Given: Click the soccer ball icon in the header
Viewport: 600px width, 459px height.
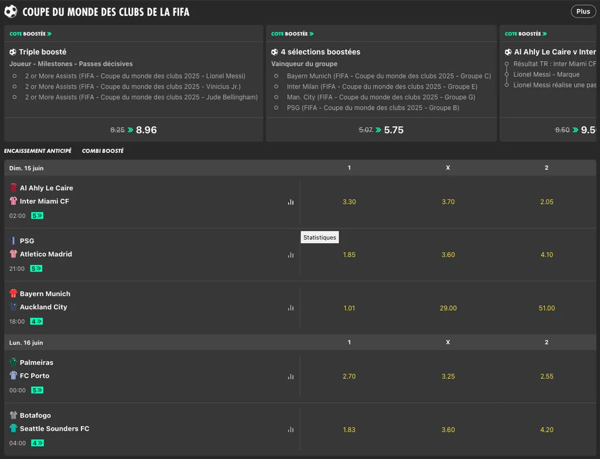Looking at the screenshot, I should [11, 11].
